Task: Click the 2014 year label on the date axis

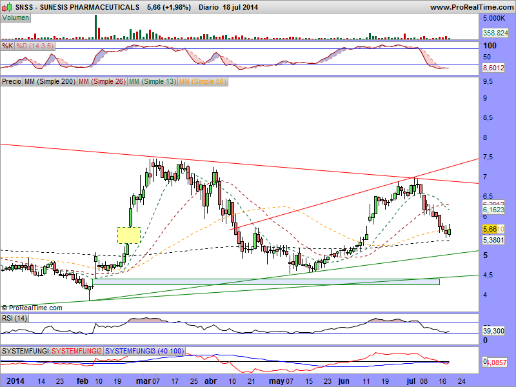Action: (x=15, y=381)
